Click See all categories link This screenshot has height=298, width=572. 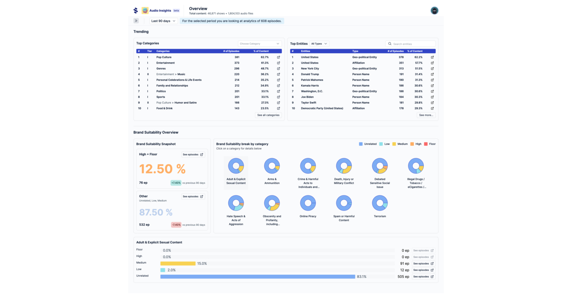pos(268,115)
